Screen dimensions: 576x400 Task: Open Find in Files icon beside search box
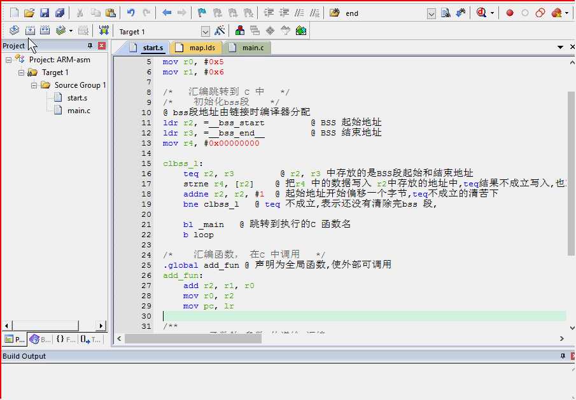[334, 13]
